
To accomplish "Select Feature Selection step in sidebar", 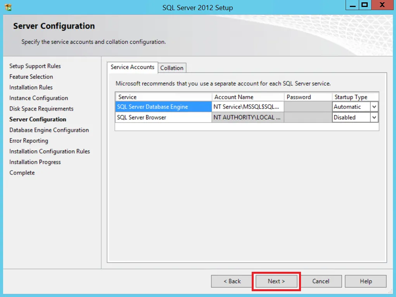I will point(31,77).
